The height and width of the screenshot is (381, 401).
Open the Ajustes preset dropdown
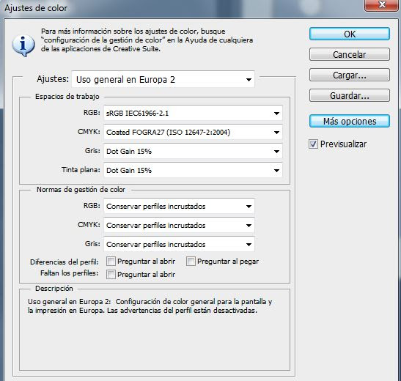pos(163,79)
